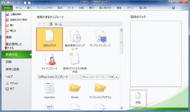Click the New document icon in quick access toolbar
190x112 pixels.
tap(25, 3)
